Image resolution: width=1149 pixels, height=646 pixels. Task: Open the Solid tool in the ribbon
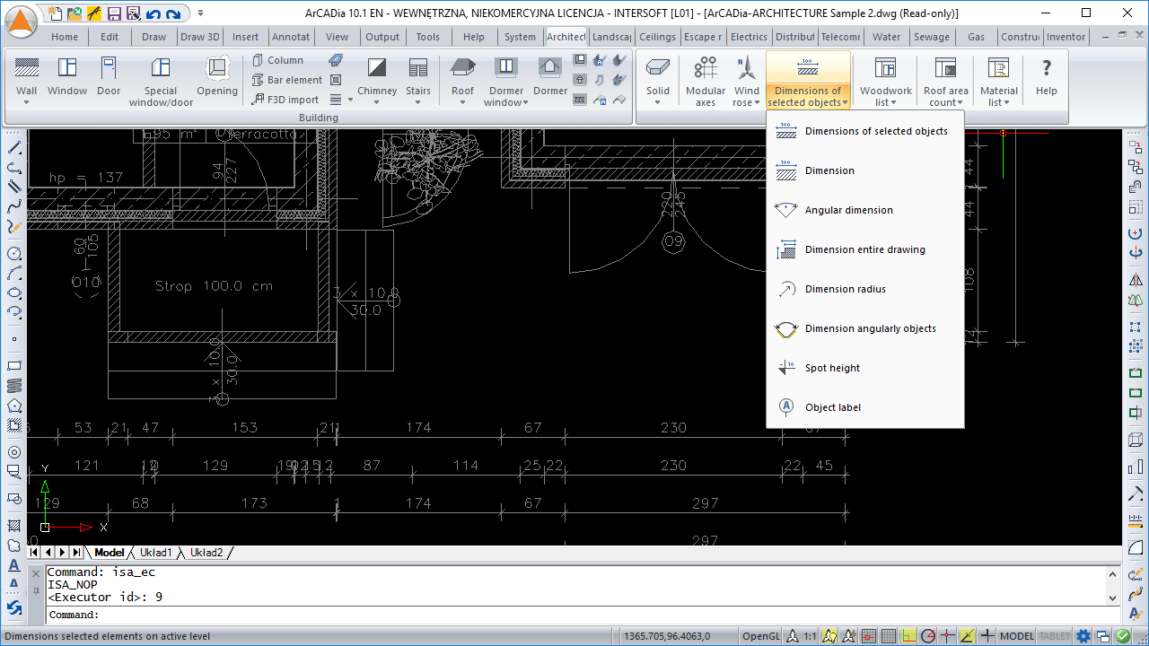(x=658, y=69)
